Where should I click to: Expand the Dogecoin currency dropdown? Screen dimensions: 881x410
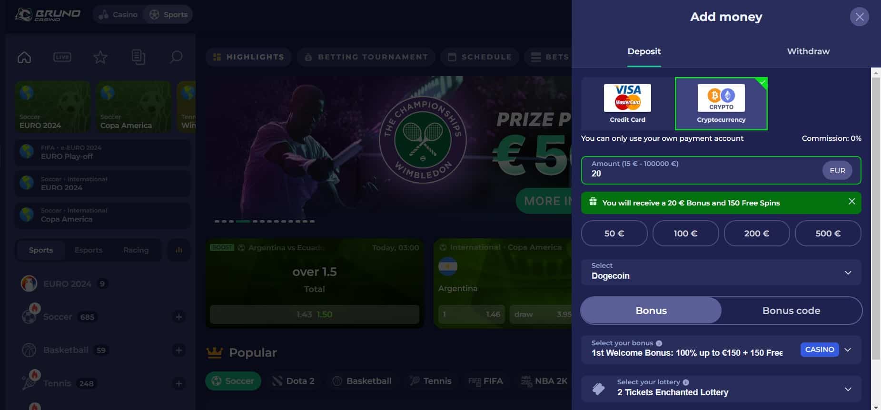pyautogui.click(x=721, y=272)
